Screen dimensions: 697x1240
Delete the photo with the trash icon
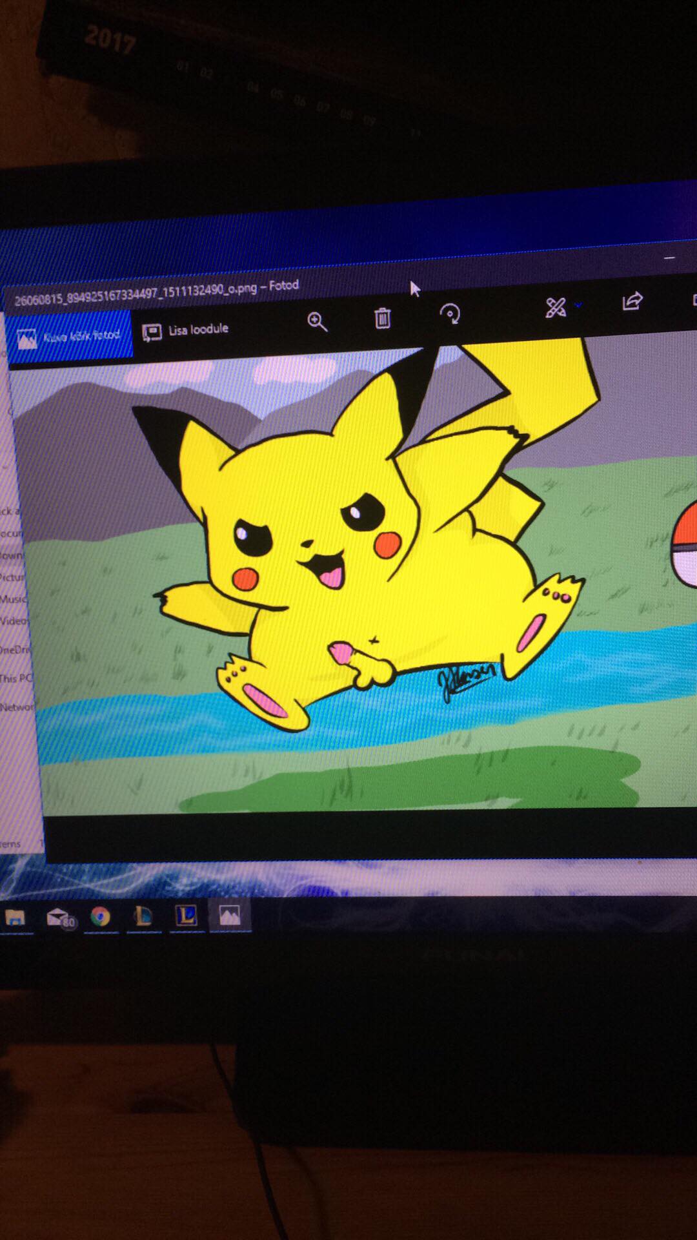[383, 317]
